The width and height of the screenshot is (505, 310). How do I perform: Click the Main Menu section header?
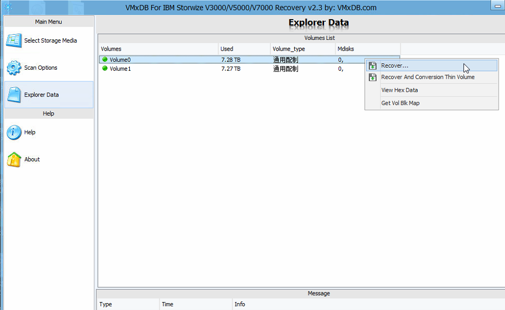pyautogui.click(x=48, y=22)
